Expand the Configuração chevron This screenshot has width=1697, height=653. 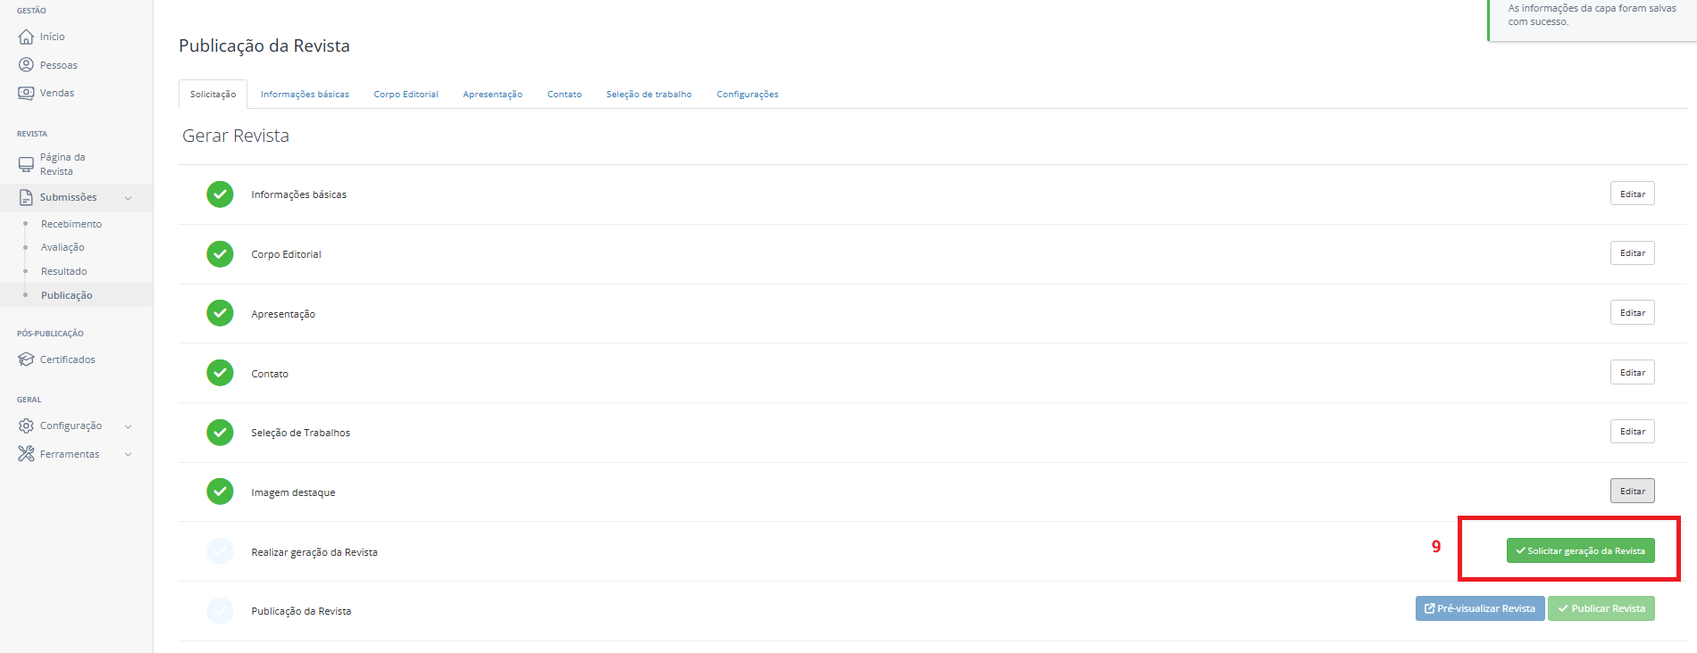pyautogui.click(x=128, y=426)
